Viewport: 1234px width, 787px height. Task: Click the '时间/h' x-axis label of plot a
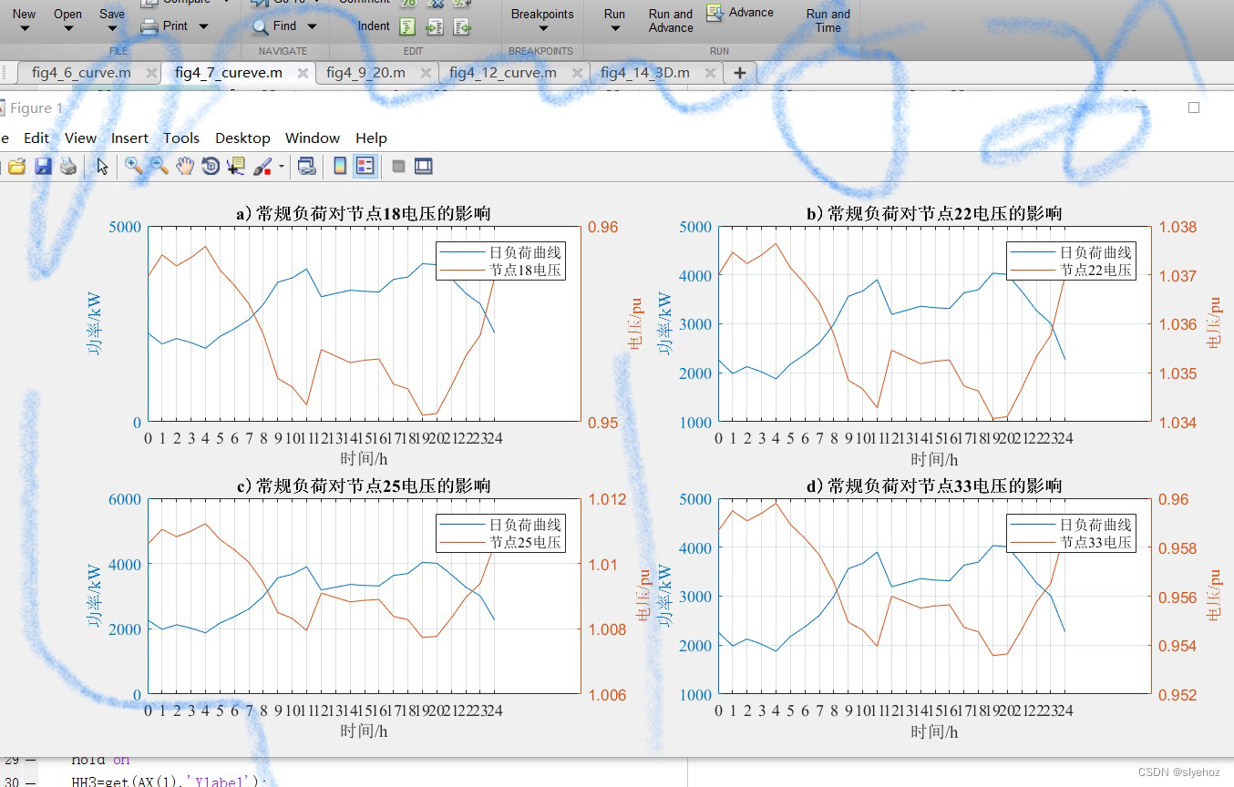coord(364,459)
